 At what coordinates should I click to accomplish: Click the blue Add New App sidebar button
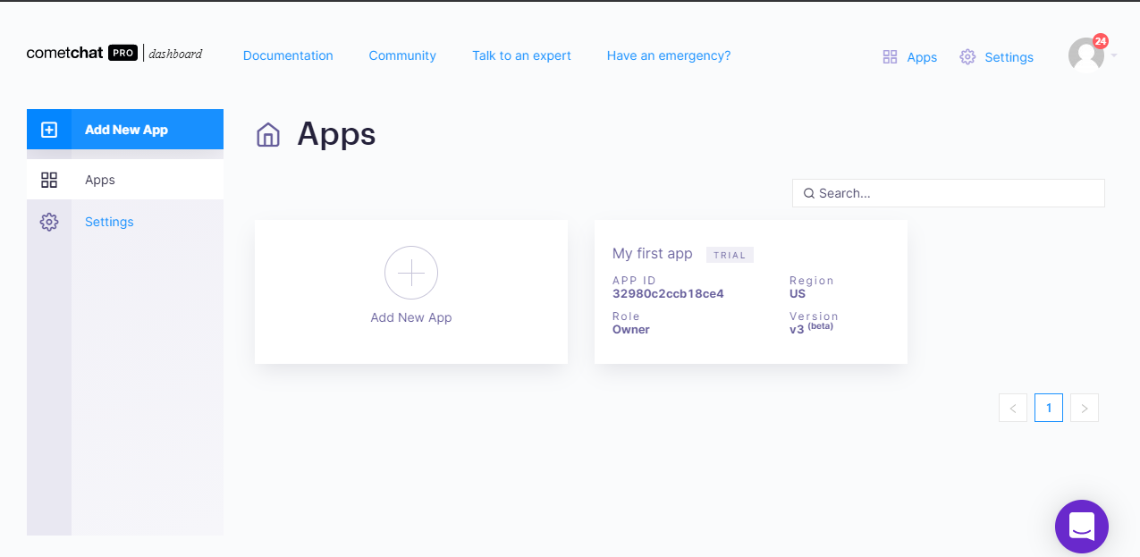click(x=125, y=130)
